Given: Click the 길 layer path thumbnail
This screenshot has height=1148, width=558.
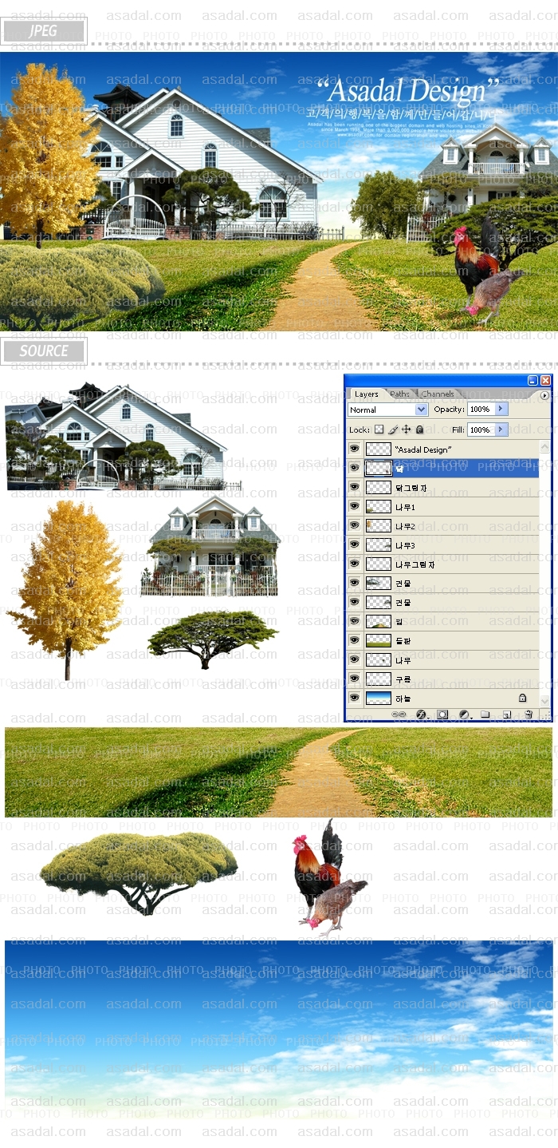Looking at the screenshot, I should (x=379, y=621).
